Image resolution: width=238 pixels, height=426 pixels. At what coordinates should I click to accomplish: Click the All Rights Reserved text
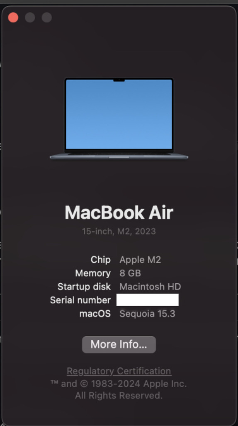click(x=119, y=396)
